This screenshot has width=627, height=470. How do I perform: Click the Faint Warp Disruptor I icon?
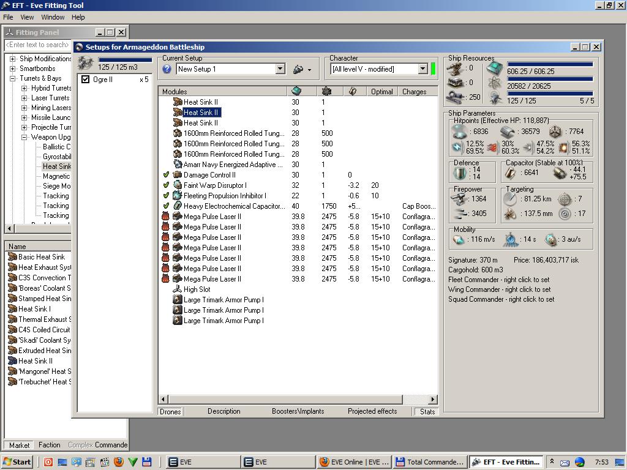(x=178, y=185)
